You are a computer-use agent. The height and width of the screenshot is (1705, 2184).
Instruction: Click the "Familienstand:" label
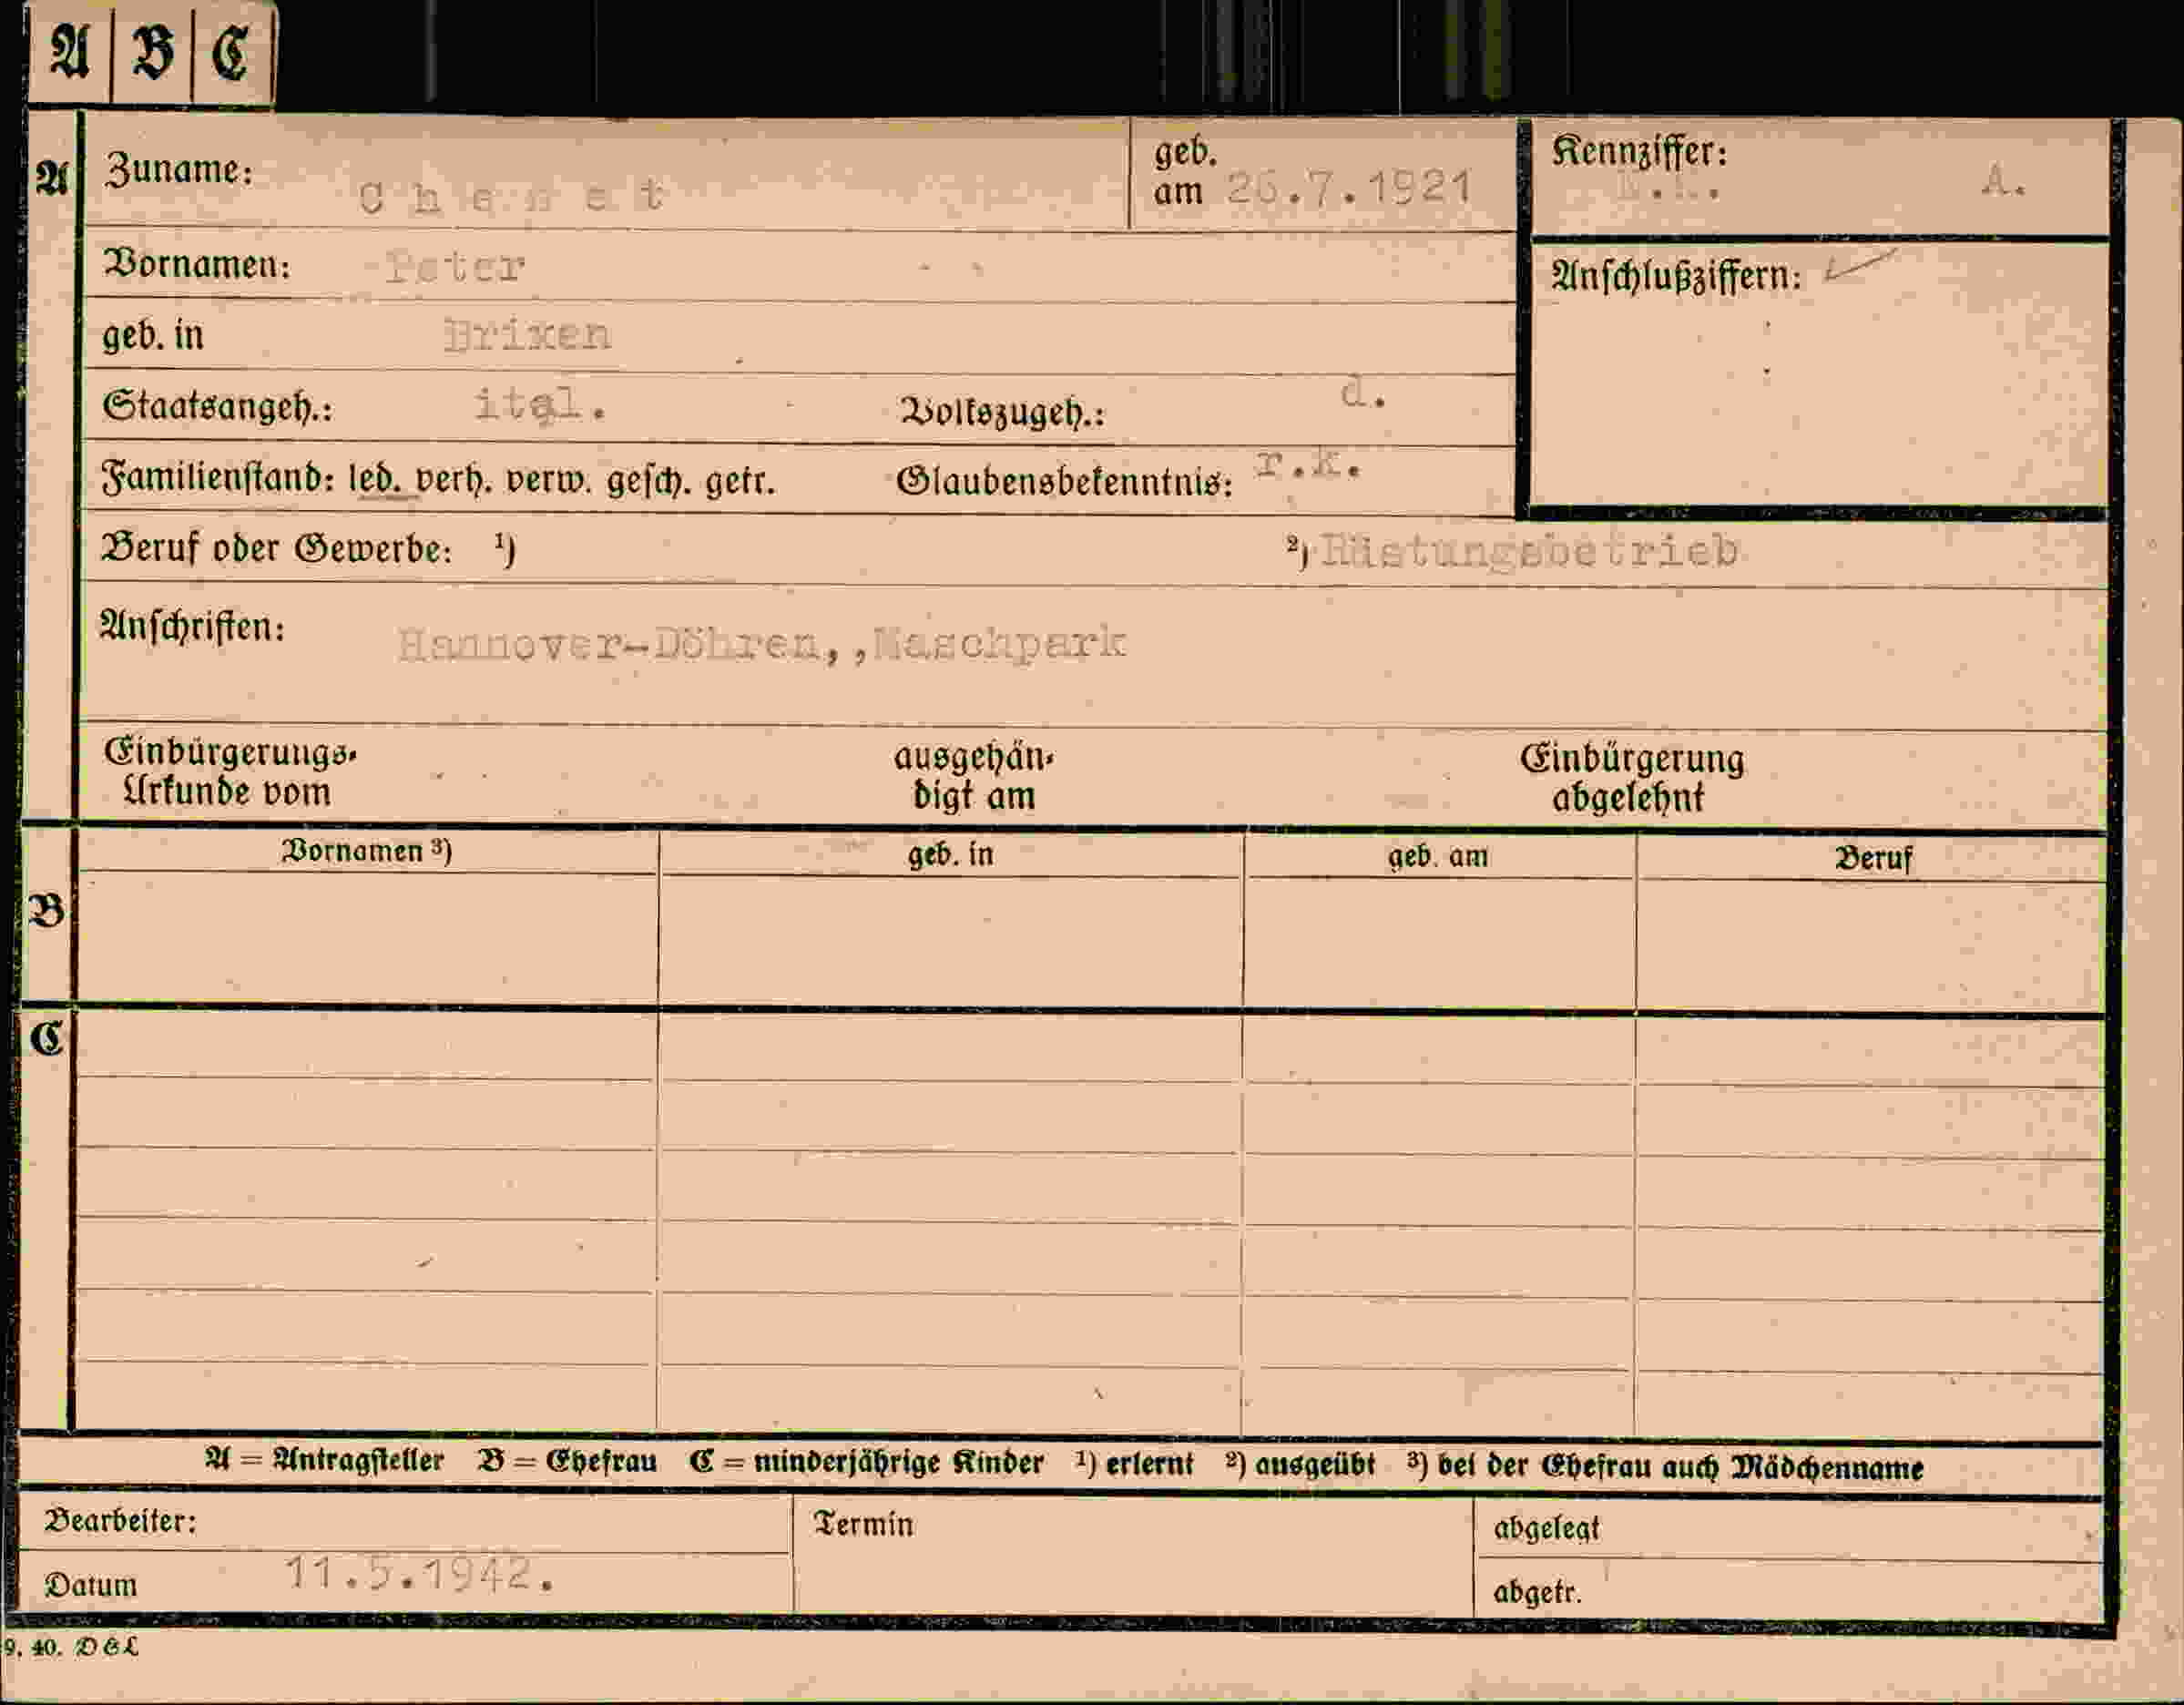click(x=218, y=479)
